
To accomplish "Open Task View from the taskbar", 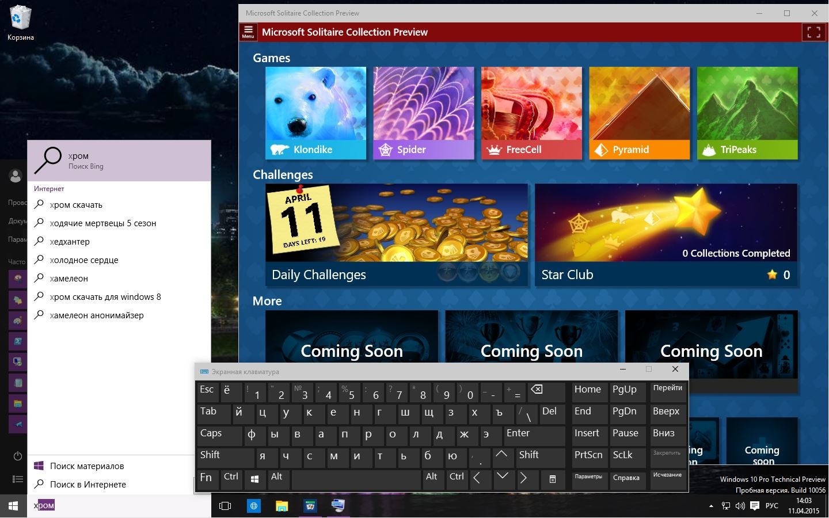I will 225,506.
